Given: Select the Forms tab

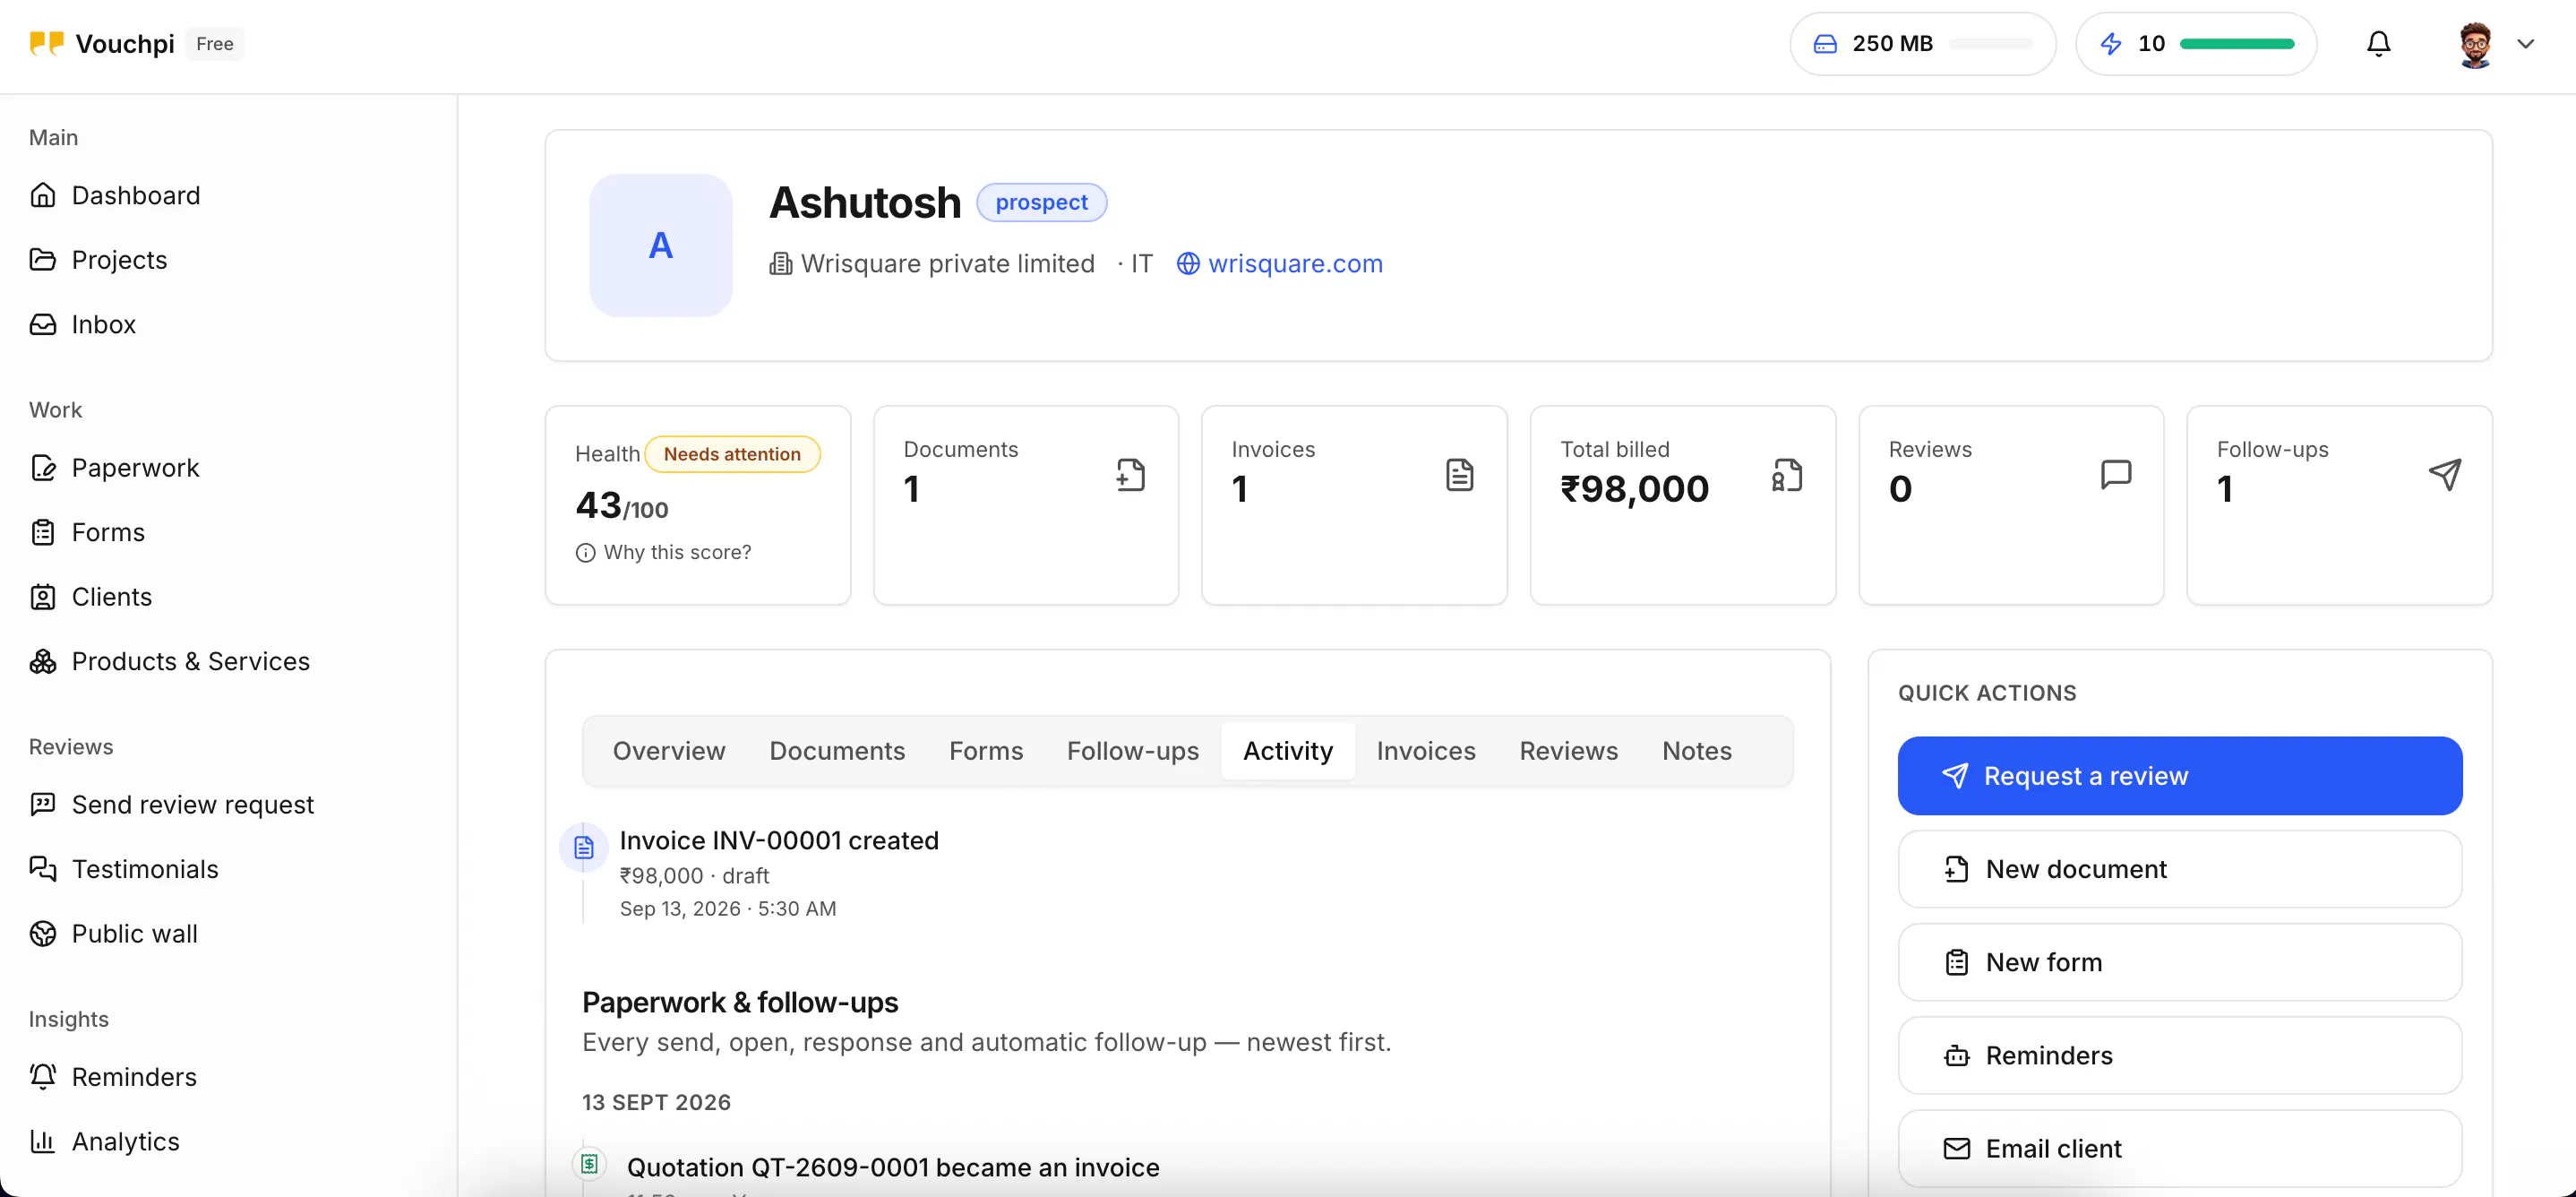Looking at the screenshot, I should (x=986, y=751).
